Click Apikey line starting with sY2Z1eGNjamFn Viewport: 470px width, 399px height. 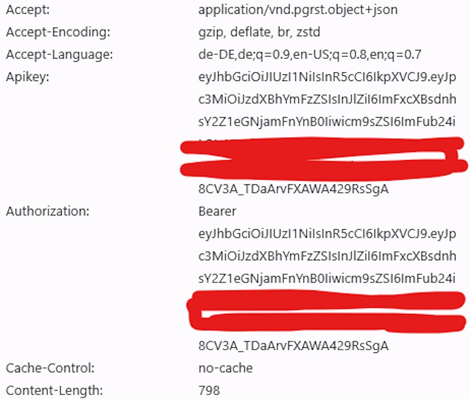coord(327,122)
